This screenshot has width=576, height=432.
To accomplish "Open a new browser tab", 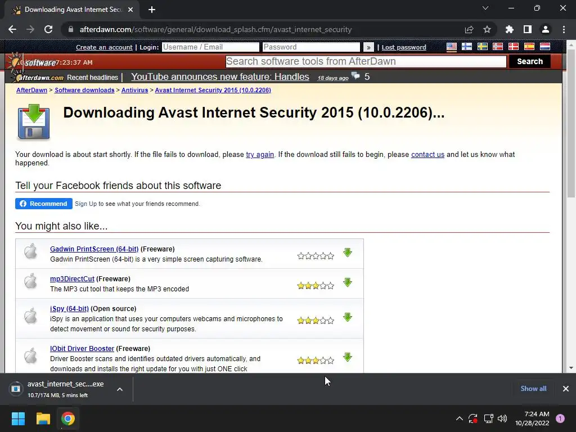I will click(x=152, y=10).
